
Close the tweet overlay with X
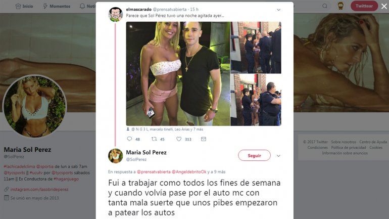pyautogui.click(x=384, y=6)
